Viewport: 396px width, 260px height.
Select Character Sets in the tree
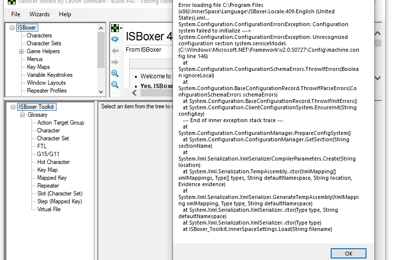click(x=44, y=43)
